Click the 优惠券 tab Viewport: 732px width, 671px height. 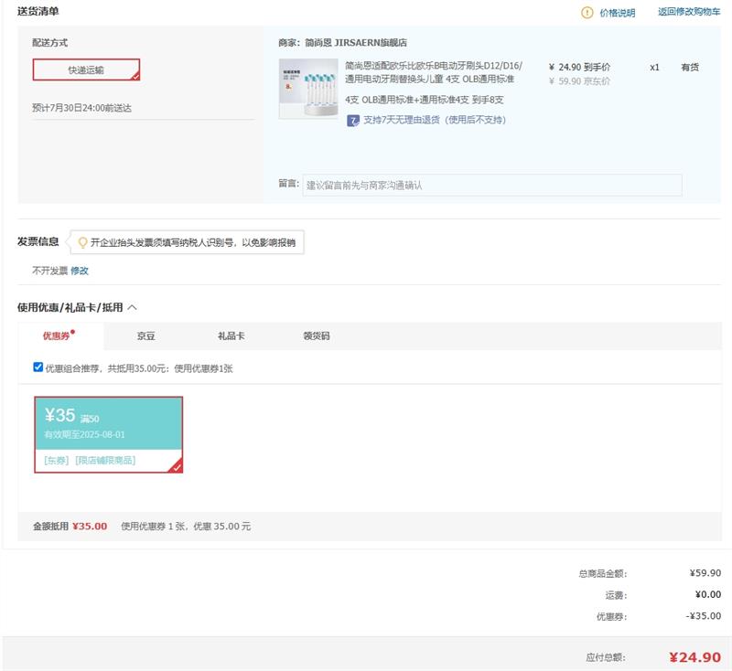click(57, 336)
